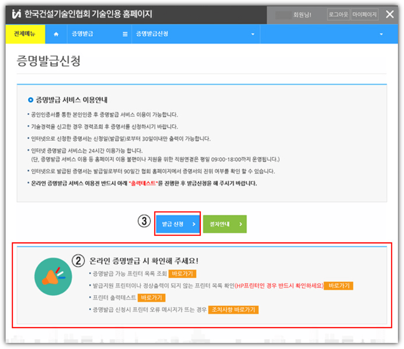Click the megaphone notice icon

(x=53, y=277)
